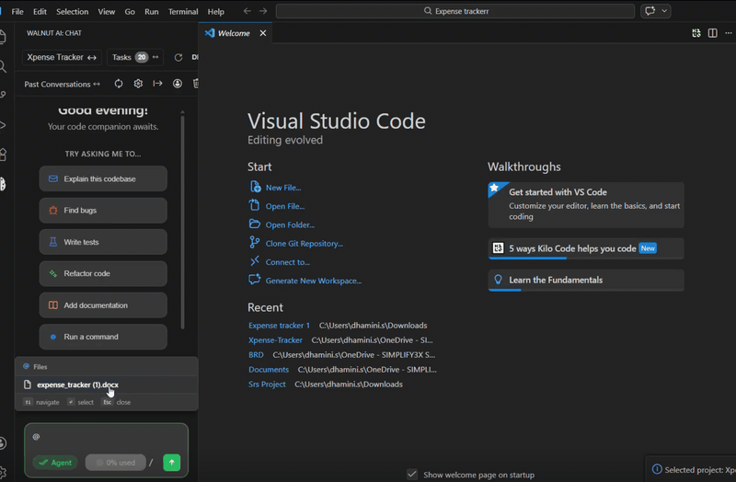The width and height of the screenshot is (736, 482).
Task: Click the refresh icon beside Tasks
Action: 178,57
